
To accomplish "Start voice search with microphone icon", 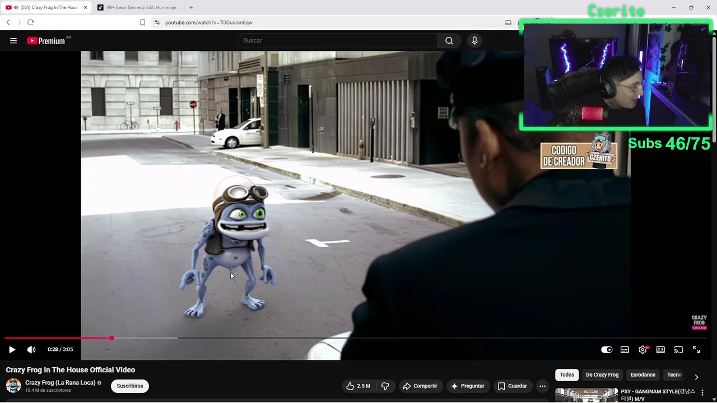I will 474,40.
